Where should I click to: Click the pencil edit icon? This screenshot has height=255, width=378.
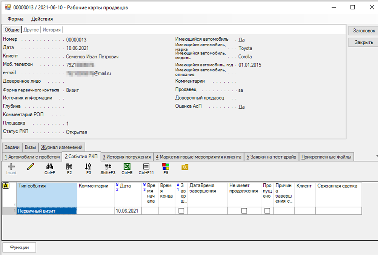(x=31, y=166)
